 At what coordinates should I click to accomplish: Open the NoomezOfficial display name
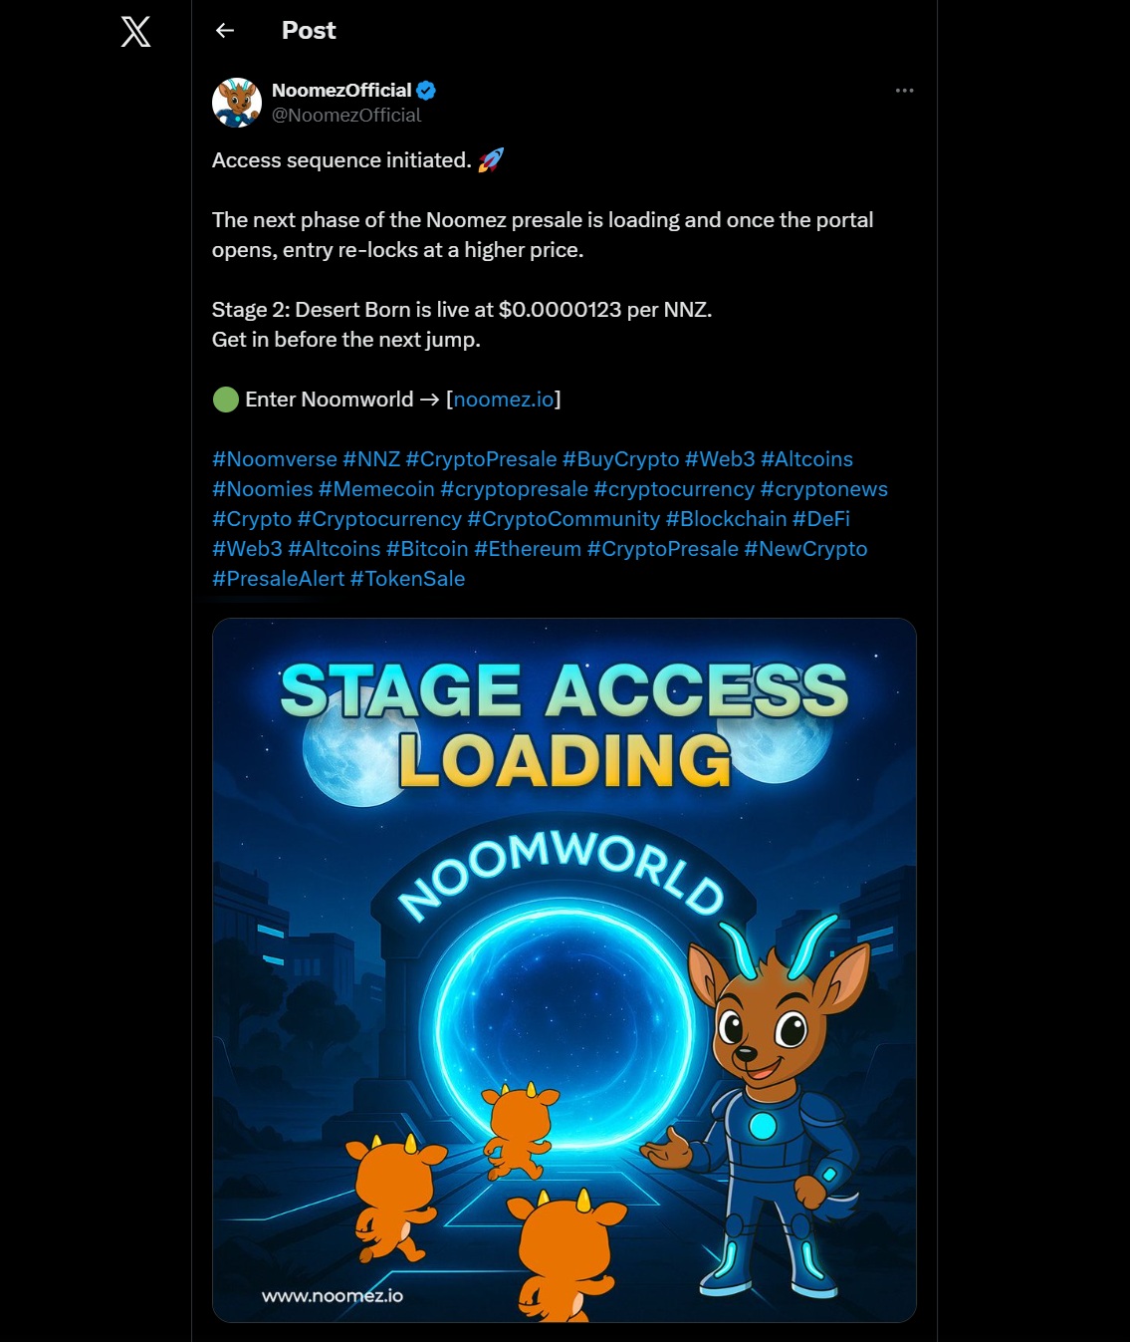341,91
